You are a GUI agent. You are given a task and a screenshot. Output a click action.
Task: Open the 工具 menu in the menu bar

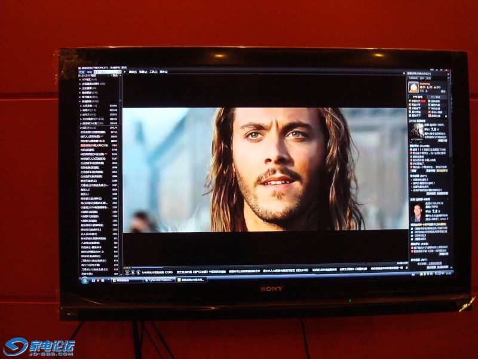154,72
